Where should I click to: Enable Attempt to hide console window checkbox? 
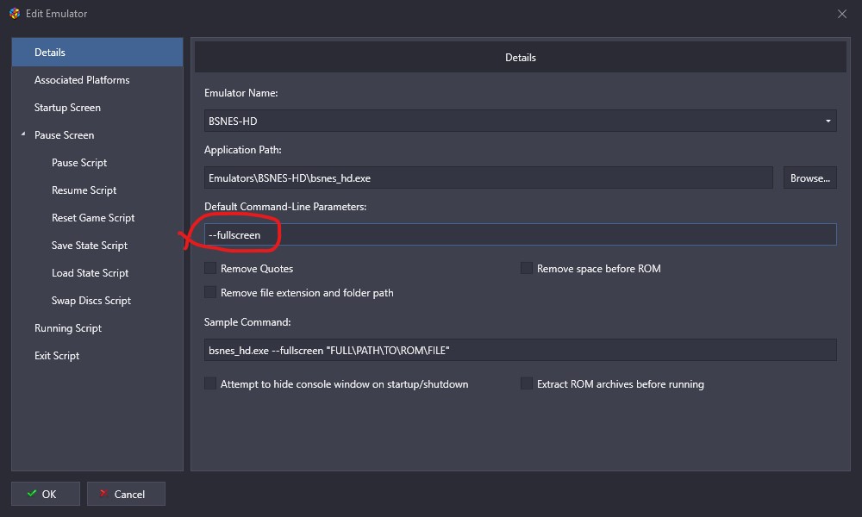click(x=210, y=383)
